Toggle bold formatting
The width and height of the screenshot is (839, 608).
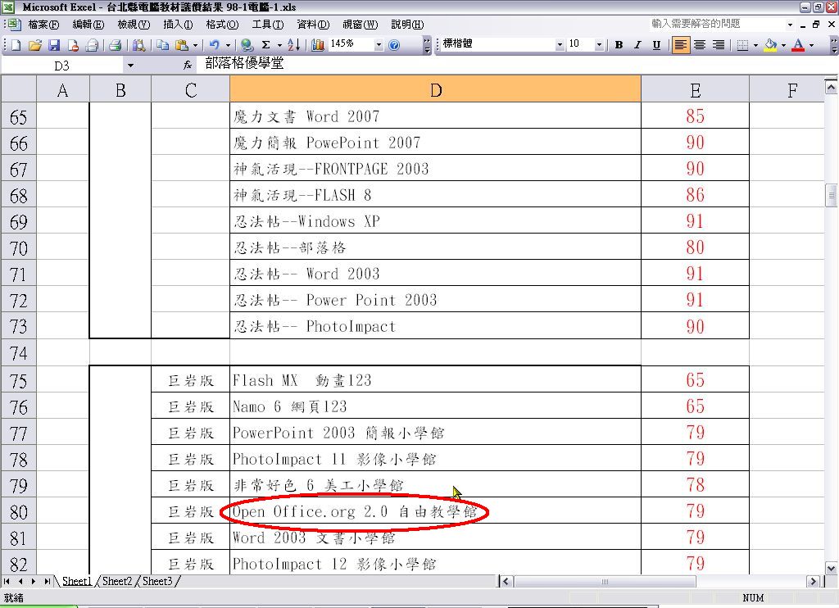[x=619, y=45]
